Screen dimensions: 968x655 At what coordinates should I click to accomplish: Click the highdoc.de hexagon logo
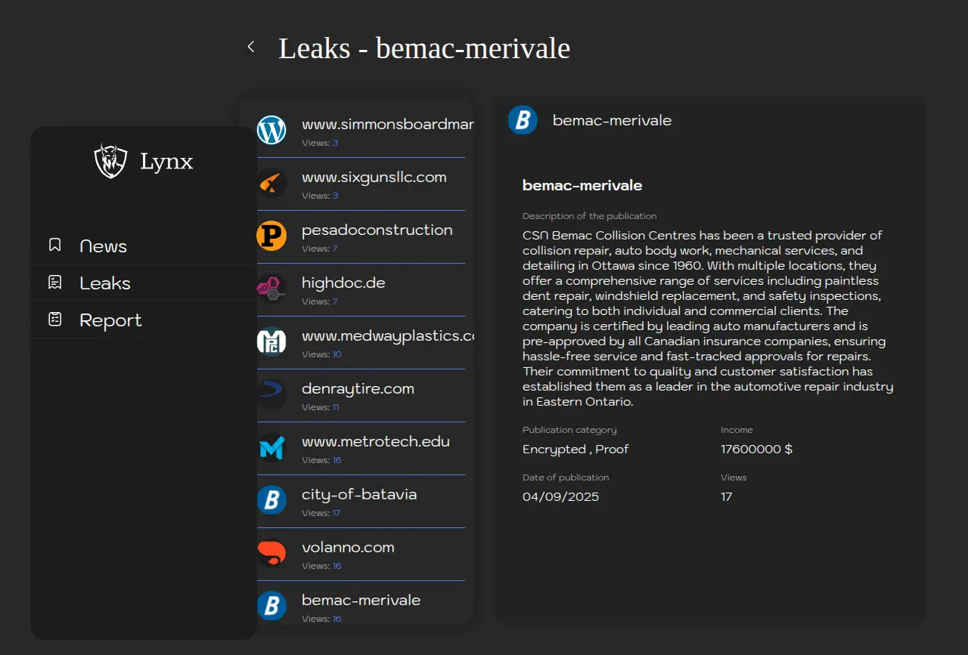pos(271,289)
